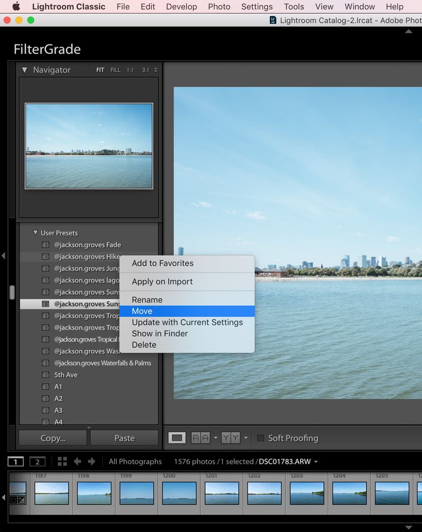Select the Reference view R|A icon
Image resolution: width=422 pixels, height=532 pixels.
[x=200, y=438]
